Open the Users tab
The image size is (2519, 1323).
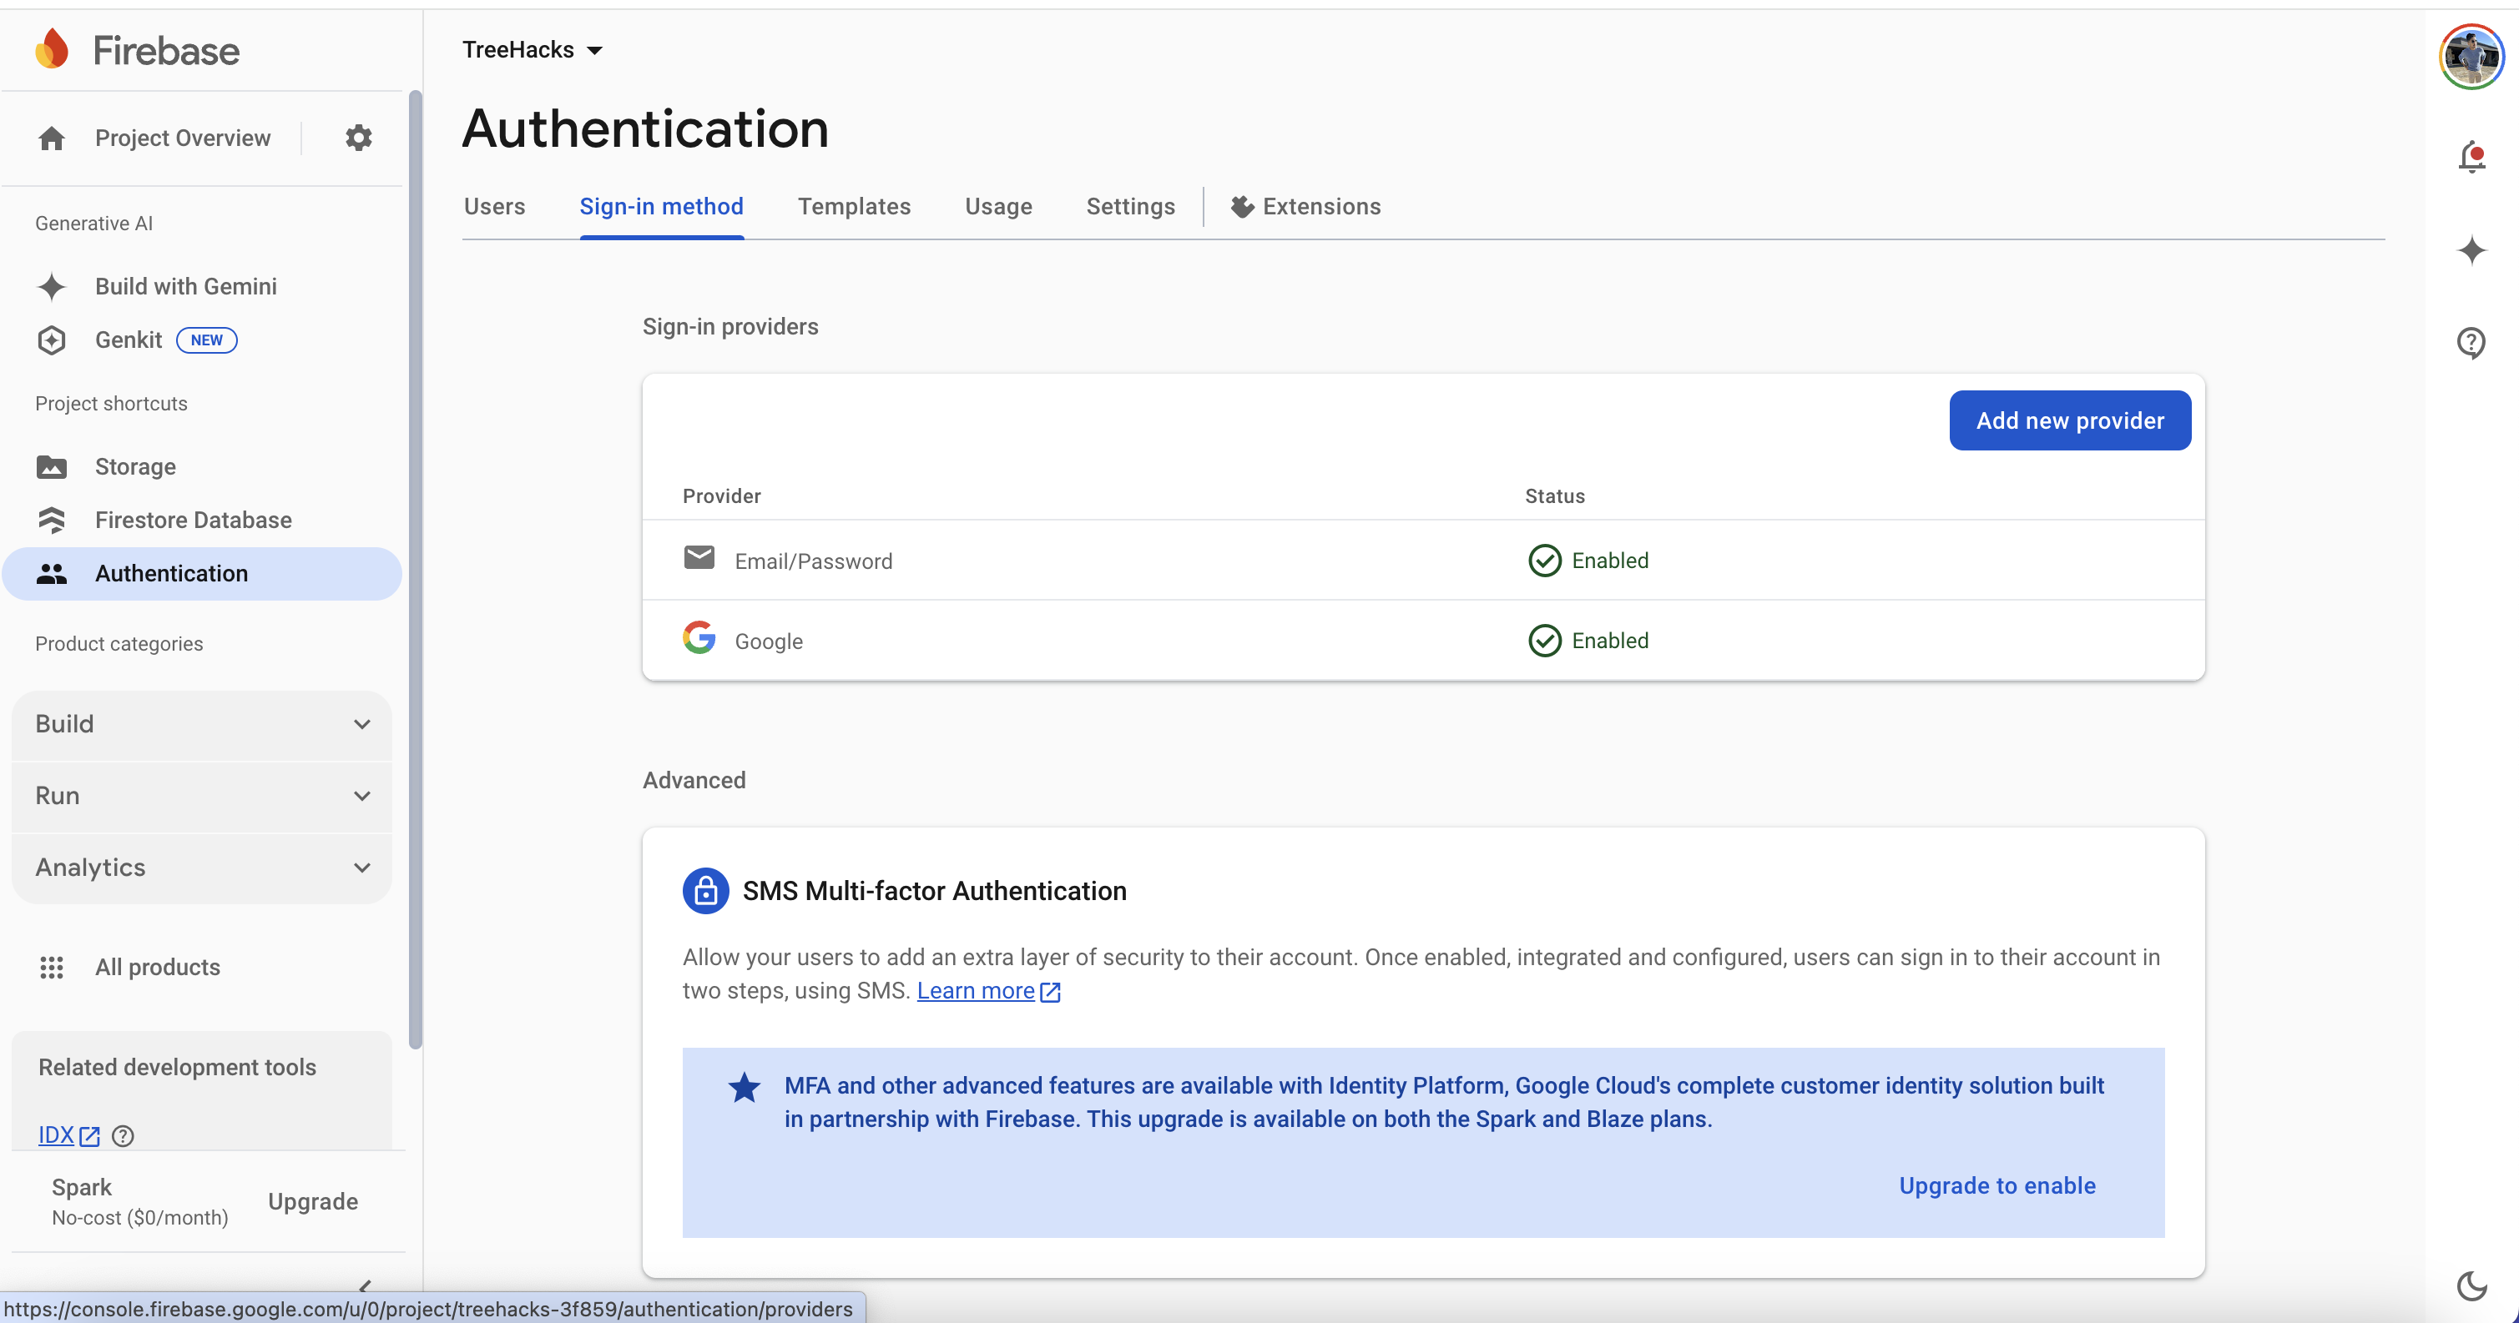494,206
